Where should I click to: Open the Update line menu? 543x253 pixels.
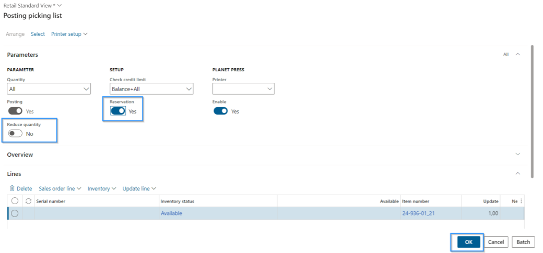[x=139, y=188]
